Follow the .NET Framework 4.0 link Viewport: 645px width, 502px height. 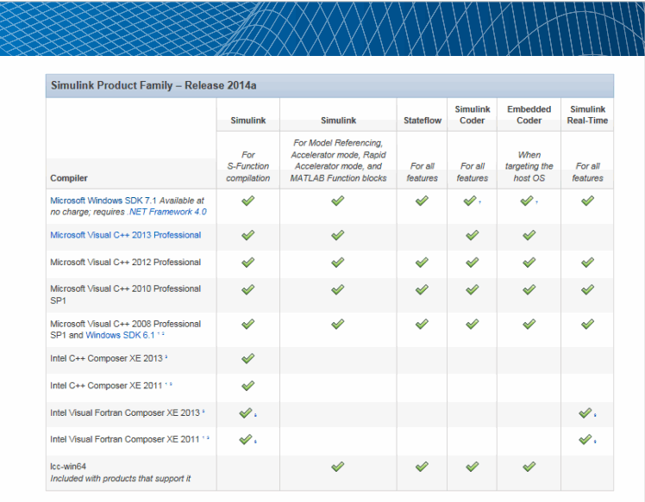[x=168, y=211]
